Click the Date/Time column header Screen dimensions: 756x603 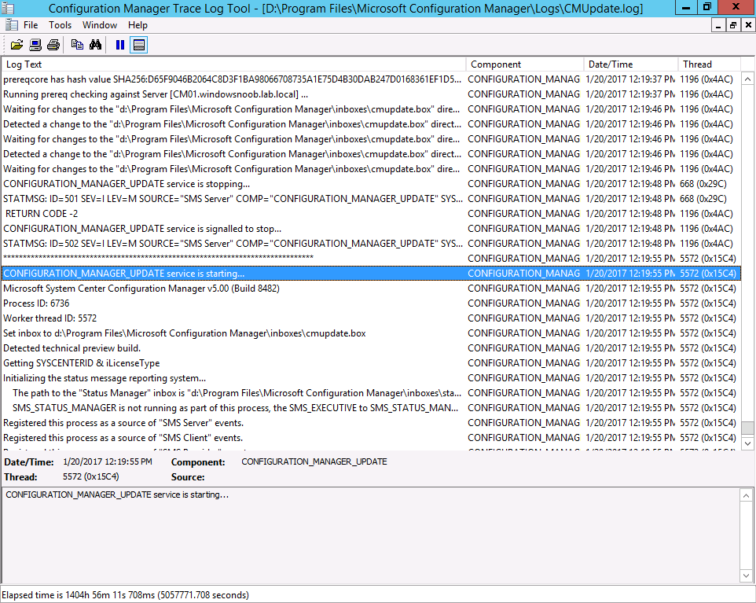(x=631, y=64)
